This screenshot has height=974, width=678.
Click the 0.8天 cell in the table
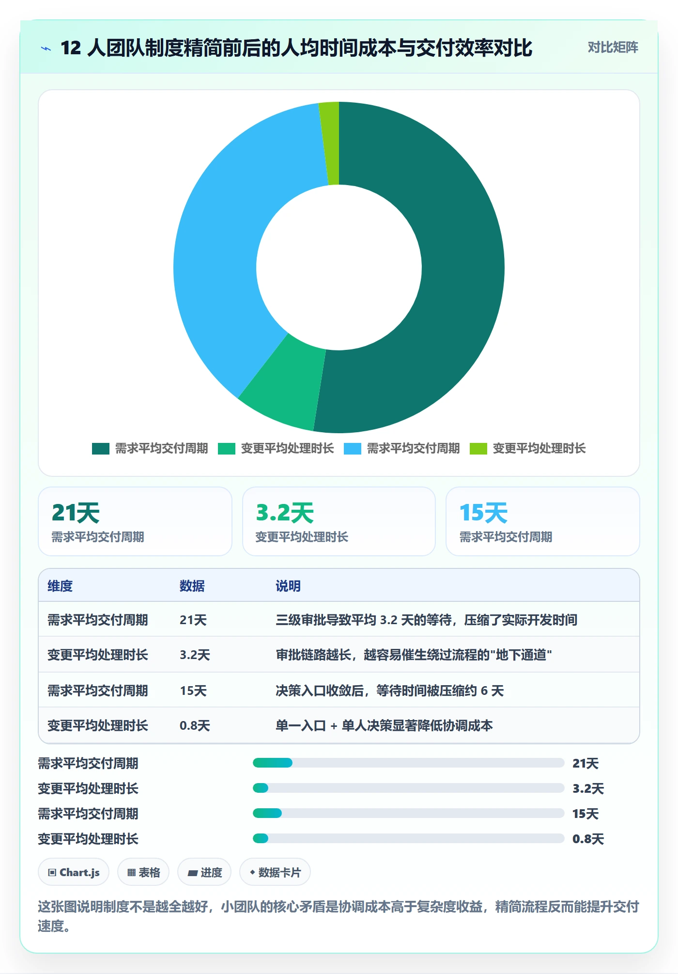click(x=195, y=725)
